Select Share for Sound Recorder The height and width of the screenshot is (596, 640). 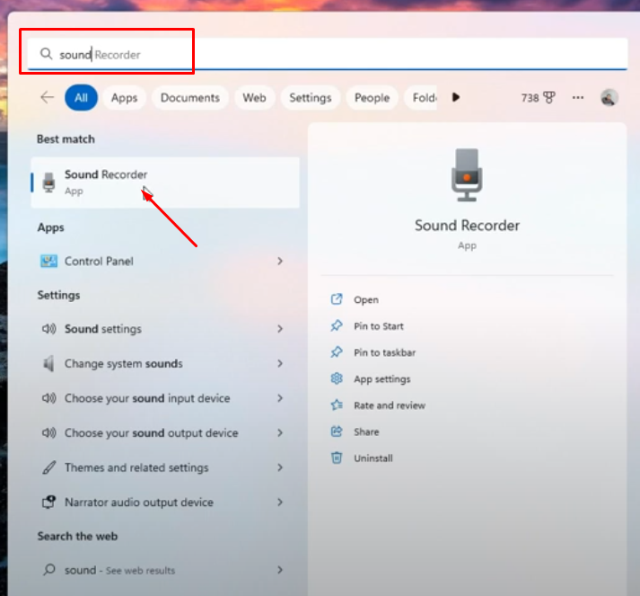[x=366, y=432]
